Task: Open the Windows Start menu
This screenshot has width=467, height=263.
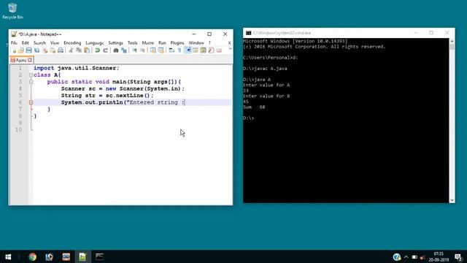Action: pos(8,256)
